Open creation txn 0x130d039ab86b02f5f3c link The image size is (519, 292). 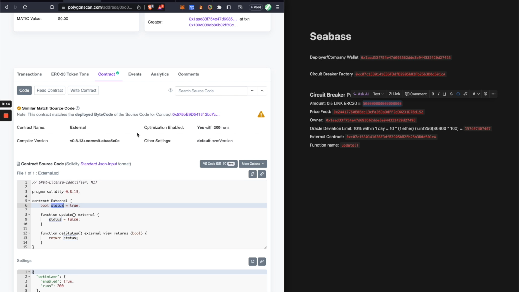click(x=213, y=25)
